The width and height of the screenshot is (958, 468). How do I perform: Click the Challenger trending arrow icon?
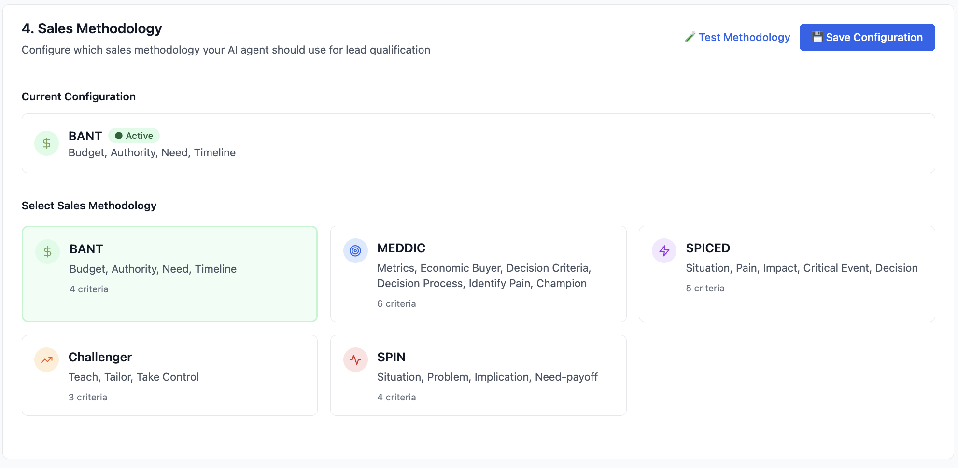pos(47,360)
